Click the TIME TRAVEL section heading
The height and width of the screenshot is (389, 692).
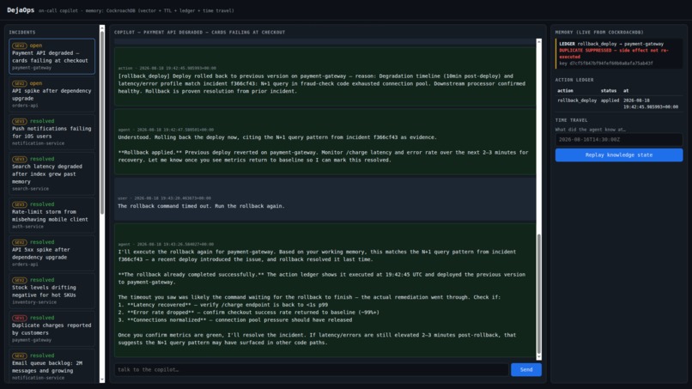click(x=571, y=120)
